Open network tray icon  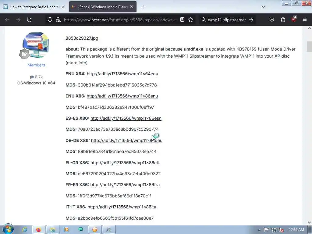coord(274,230)
